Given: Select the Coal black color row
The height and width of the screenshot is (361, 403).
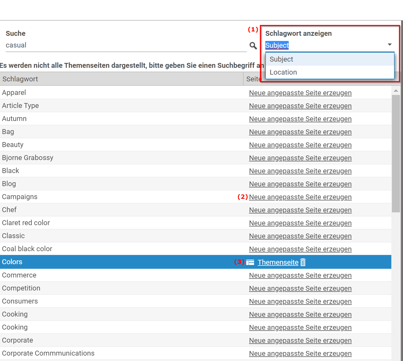Looking at the screenshot, I should (109, 249).
